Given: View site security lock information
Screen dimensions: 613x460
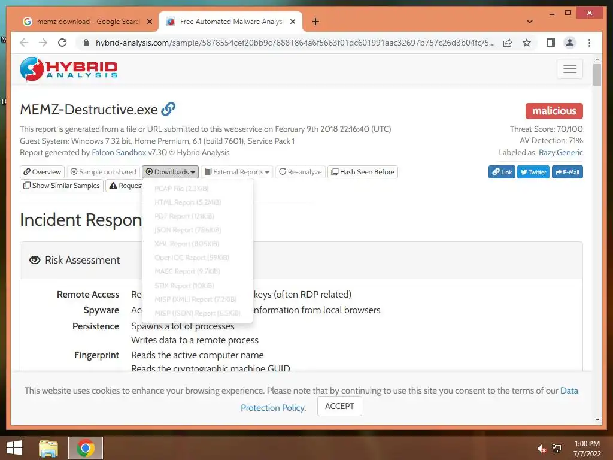Looking at the screenshot, I should tap(86, 43).
